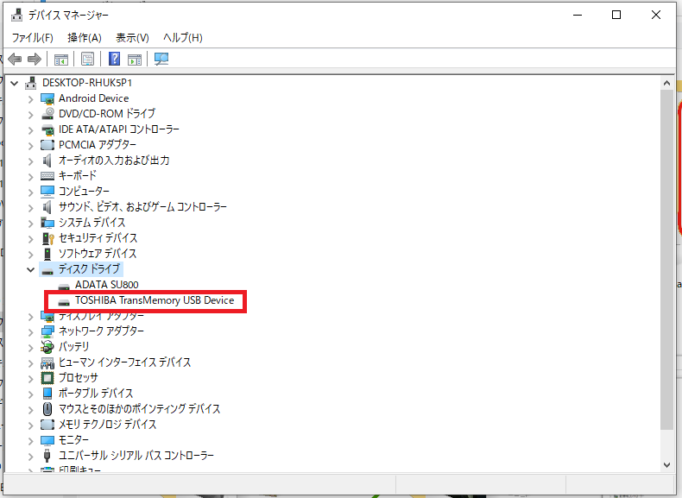Click the PCMCIA アダプター icon
This screenshot has height=498, width=682.
[x=47, y=145]
